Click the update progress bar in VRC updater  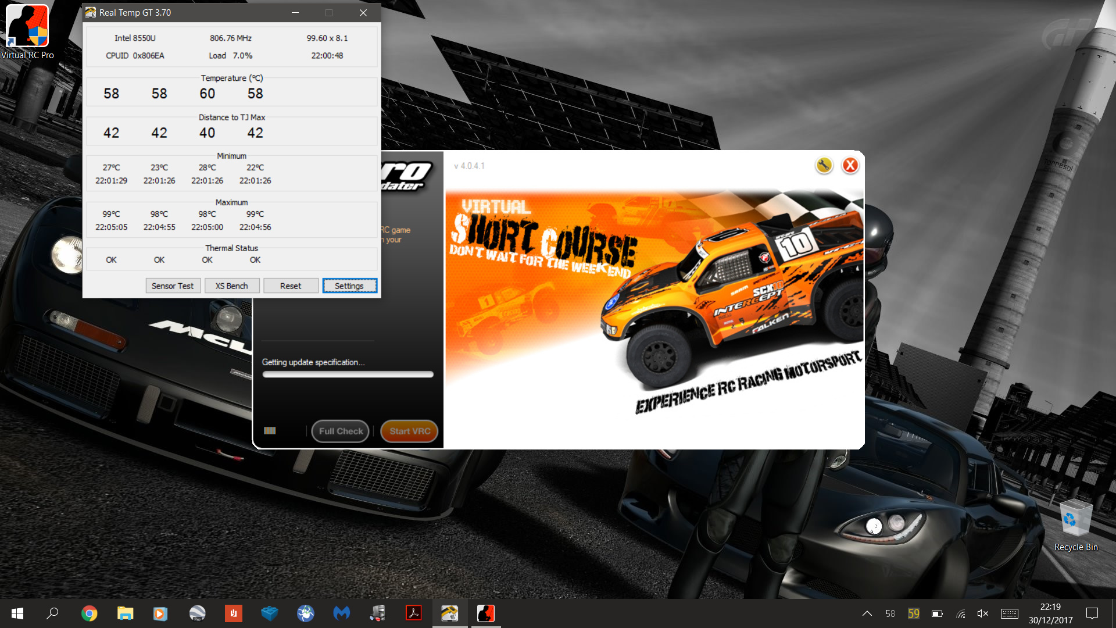pyautogui.click(x=348, y=374)
